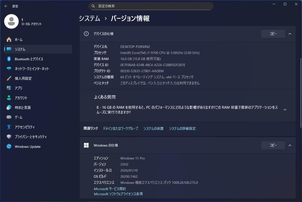Viewport: 302px width, 202px height.
Task: Collapse the デバイスの仕様 section chevron
Action: click(x=290, y=34)
